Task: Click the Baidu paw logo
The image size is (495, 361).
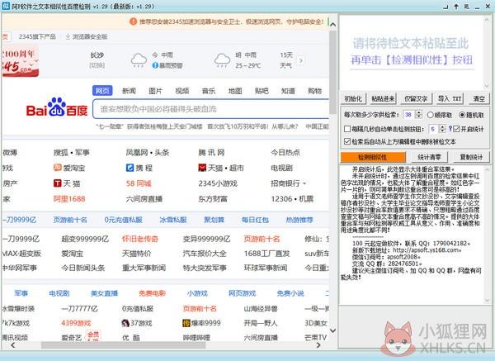Action: (57, 107)
